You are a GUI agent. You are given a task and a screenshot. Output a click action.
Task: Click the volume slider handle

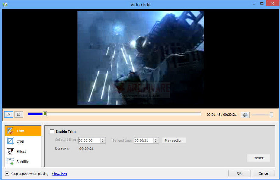271,115
